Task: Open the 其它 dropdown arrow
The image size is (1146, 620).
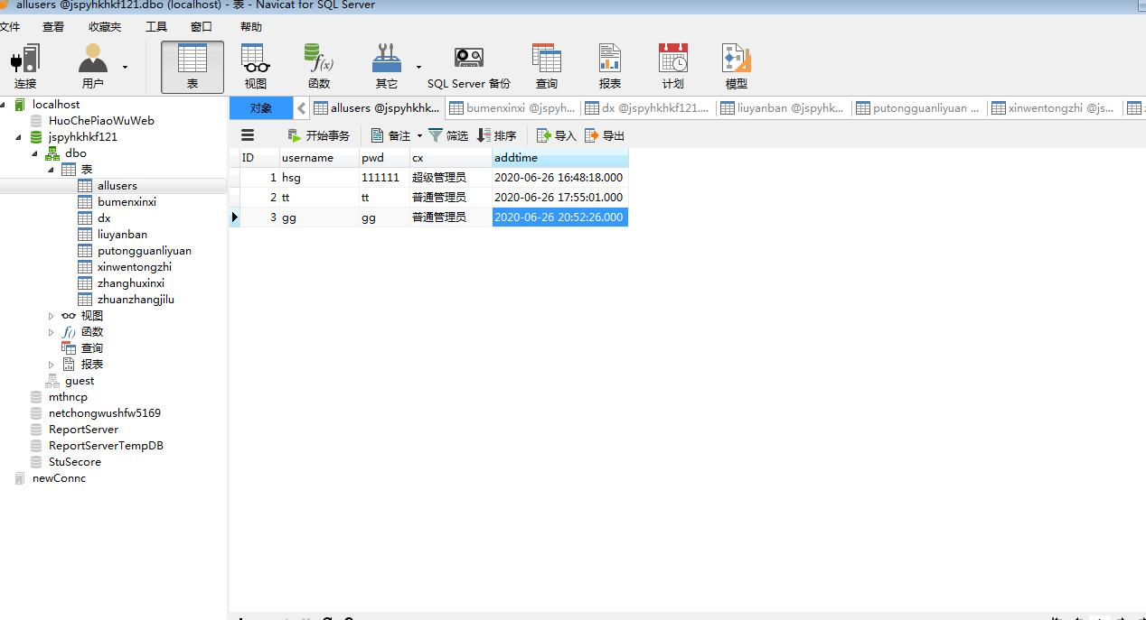Action: pos(418,67)
